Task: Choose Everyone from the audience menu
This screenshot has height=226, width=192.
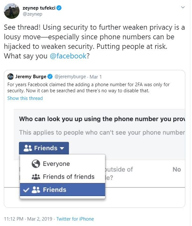Action: [56, 164]
